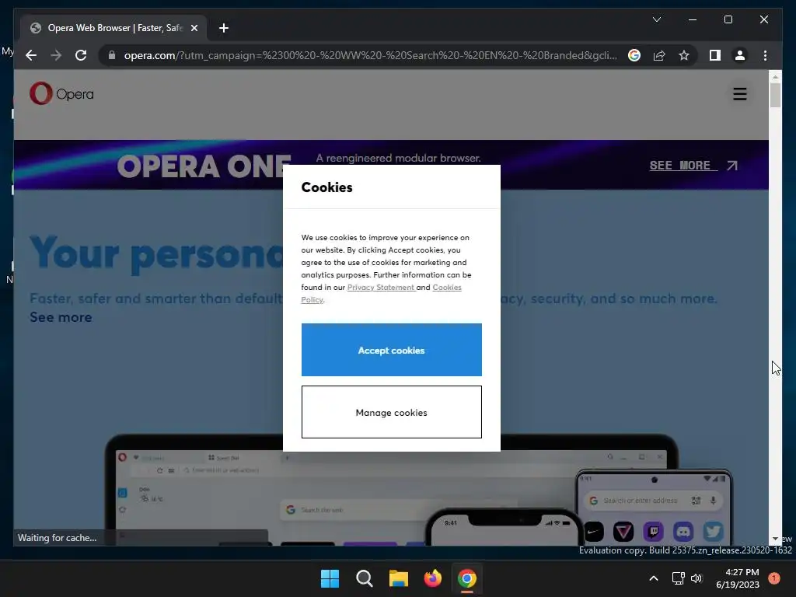Expand the tab search dropdown arrow

coord(656,19)
